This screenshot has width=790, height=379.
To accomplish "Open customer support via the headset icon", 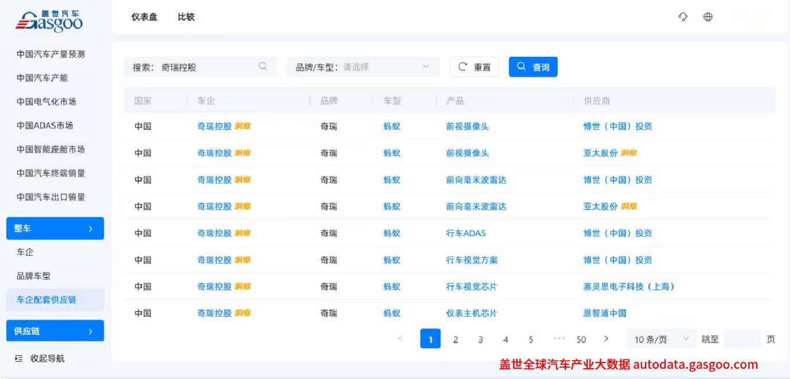I will point(682,17).
